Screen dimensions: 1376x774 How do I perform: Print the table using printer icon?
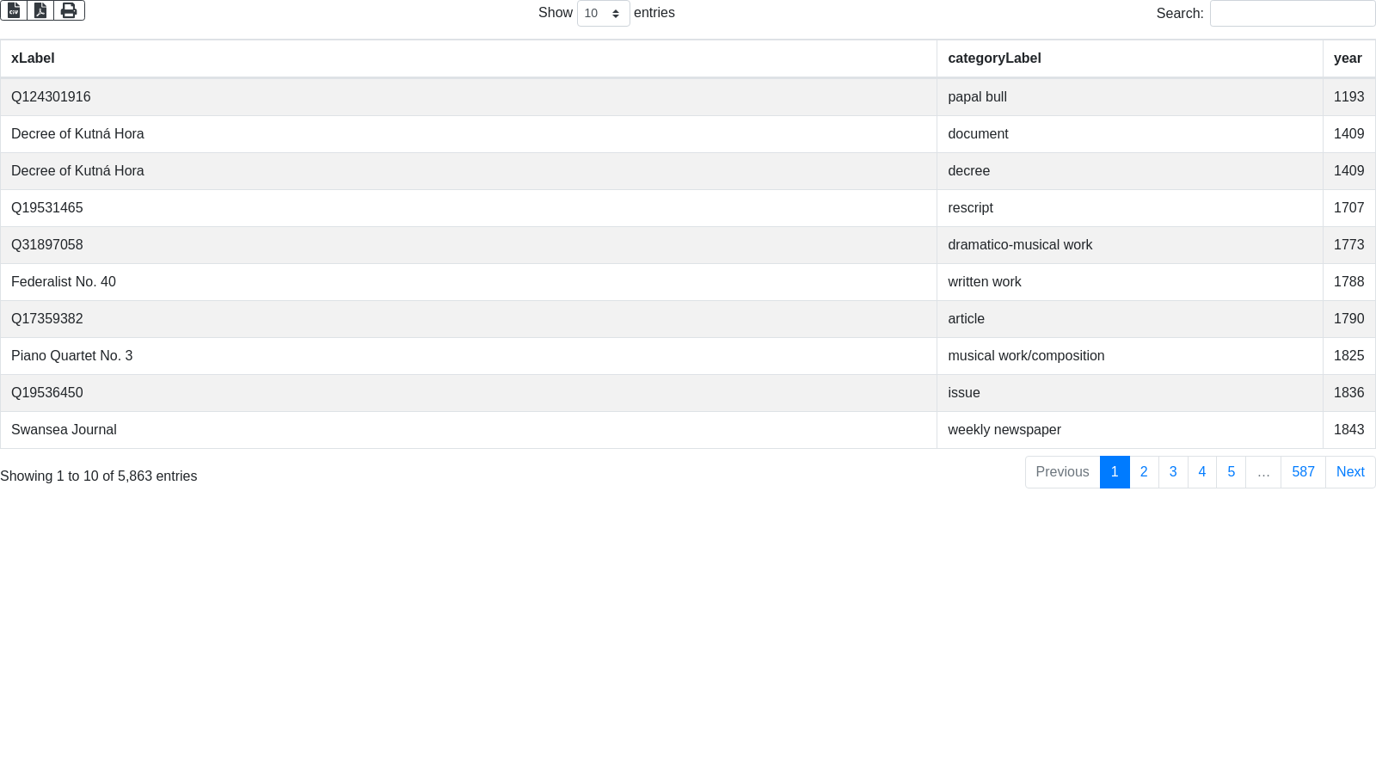(69, 10)
